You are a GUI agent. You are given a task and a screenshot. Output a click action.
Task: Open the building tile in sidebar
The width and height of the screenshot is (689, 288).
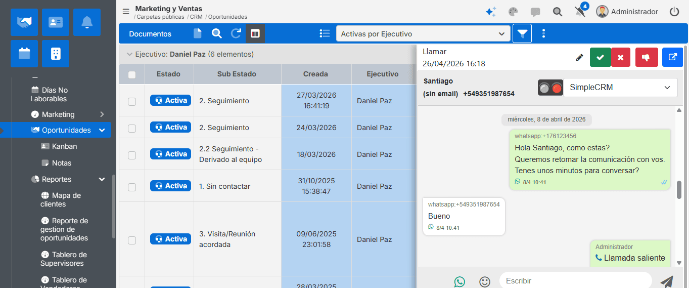[56, 54]
